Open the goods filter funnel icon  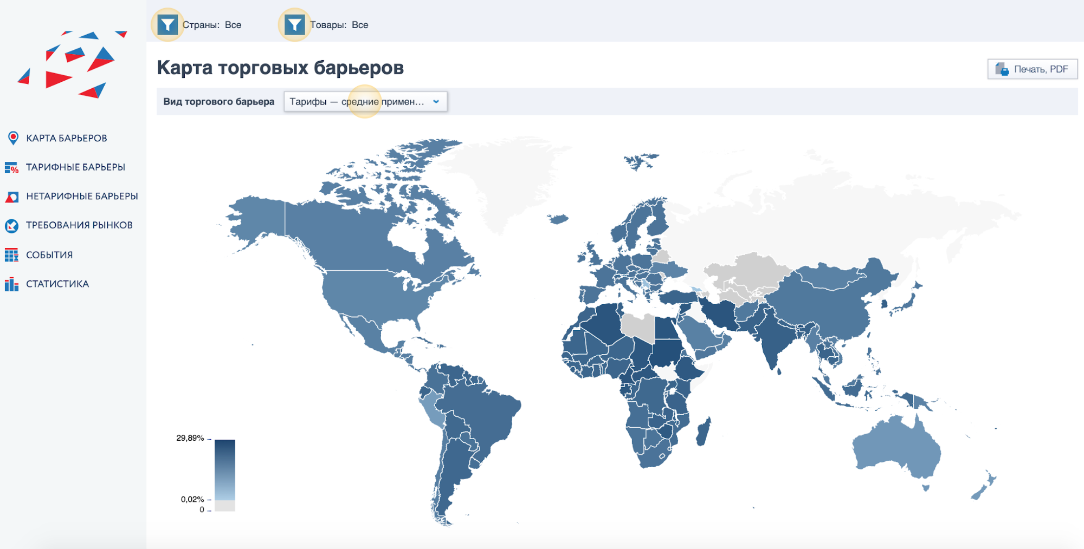pyautogui.click(x=295, y=24)
